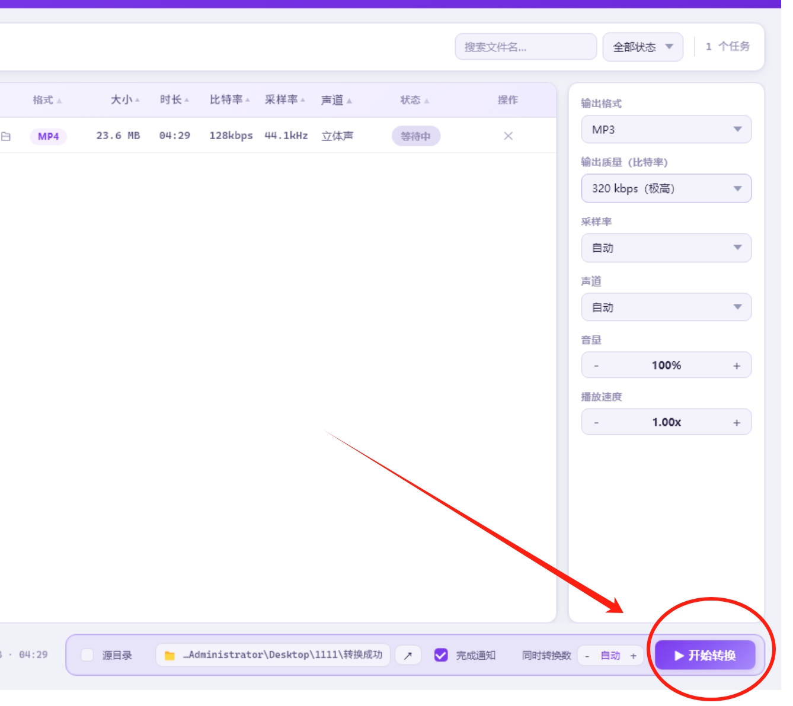Decrease 音量 with minus button

pyautogui.click(x=596, y=366)
